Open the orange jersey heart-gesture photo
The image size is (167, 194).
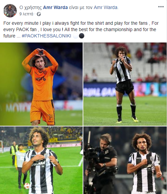click(x=41, y=84)
